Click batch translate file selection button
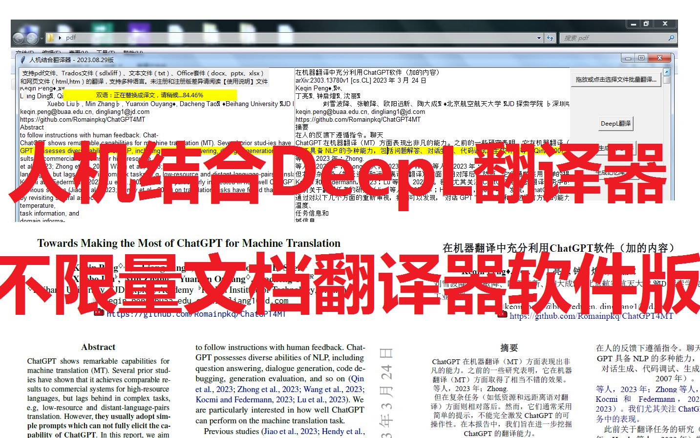 coord(615,79)
